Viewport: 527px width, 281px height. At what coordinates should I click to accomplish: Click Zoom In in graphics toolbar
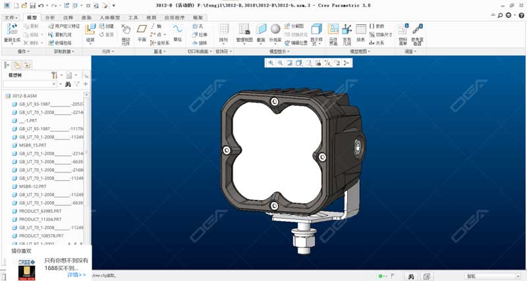tap(271, 63)
